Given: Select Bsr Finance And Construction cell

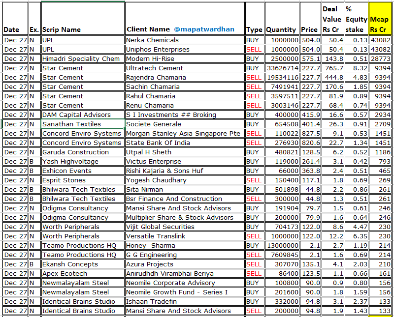Looking at the screenshot, I should 185,199.
